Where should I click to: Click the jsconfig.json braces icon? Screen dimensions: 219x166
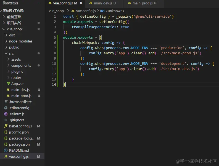coord(6,132)
